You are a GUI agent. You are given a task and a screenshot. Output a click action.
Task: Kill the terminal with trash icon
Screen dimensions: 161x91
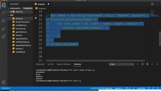coord(147,64)
